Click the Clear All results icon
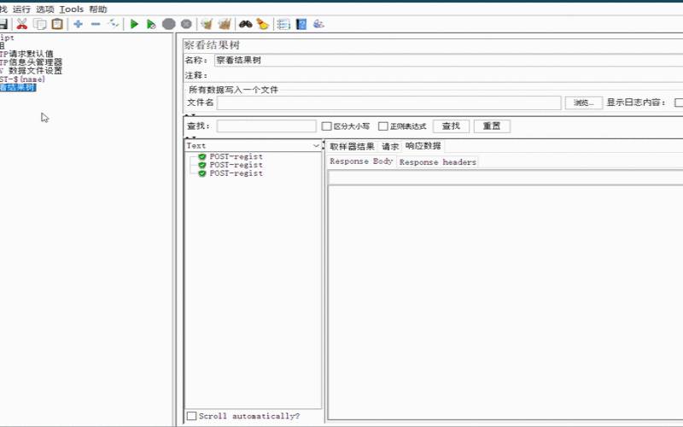The height and width of the screenshot is (427, 683). pyautogui.click(x=225, y=24)
